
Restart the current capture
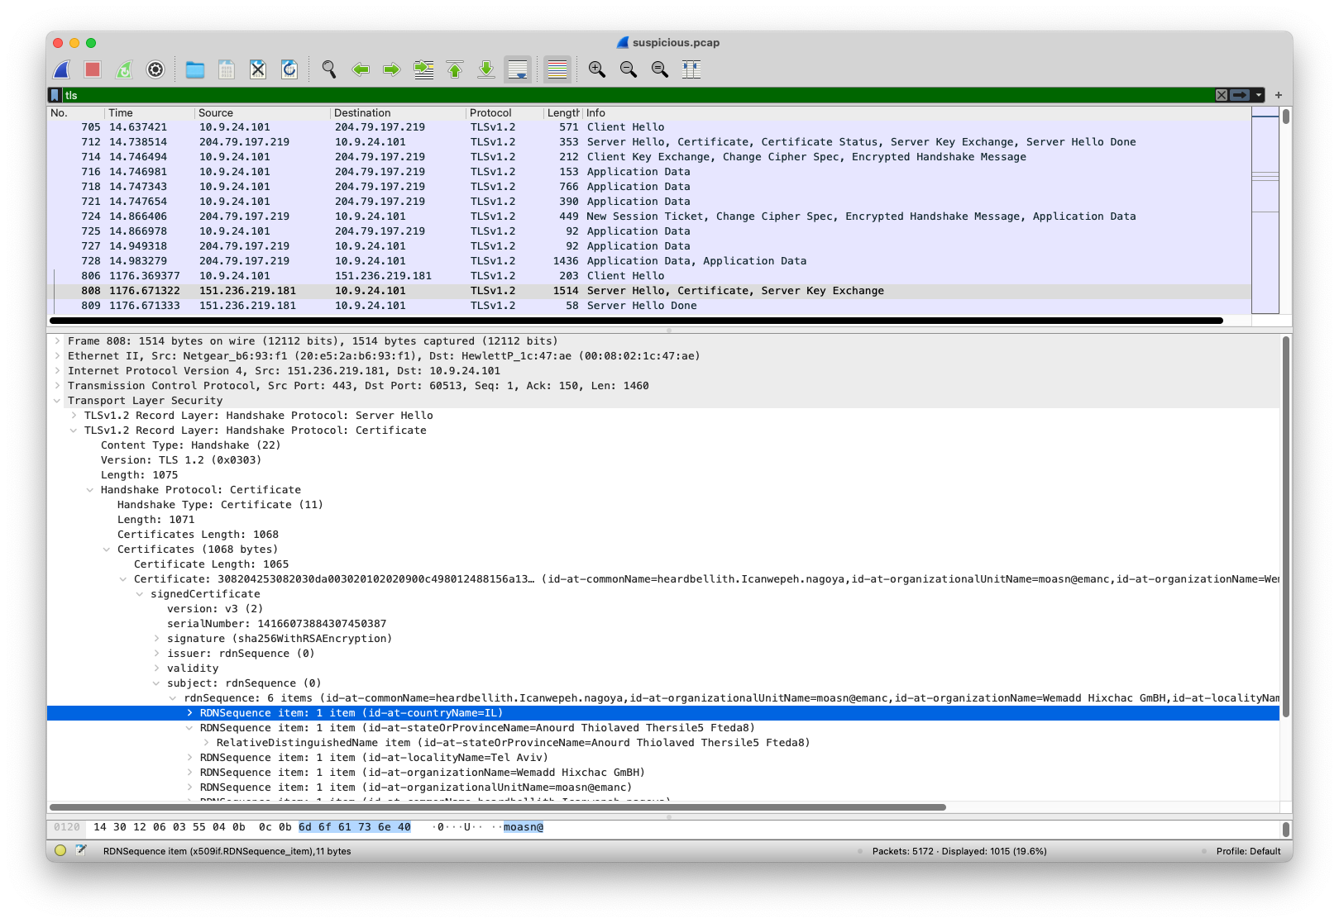(124, 69)
